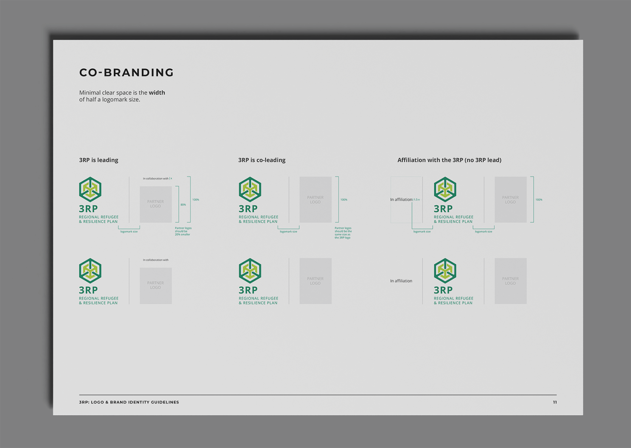Select PARTNER LOGO placeholder in lower '3RP is leading' example

coord(156,286)
